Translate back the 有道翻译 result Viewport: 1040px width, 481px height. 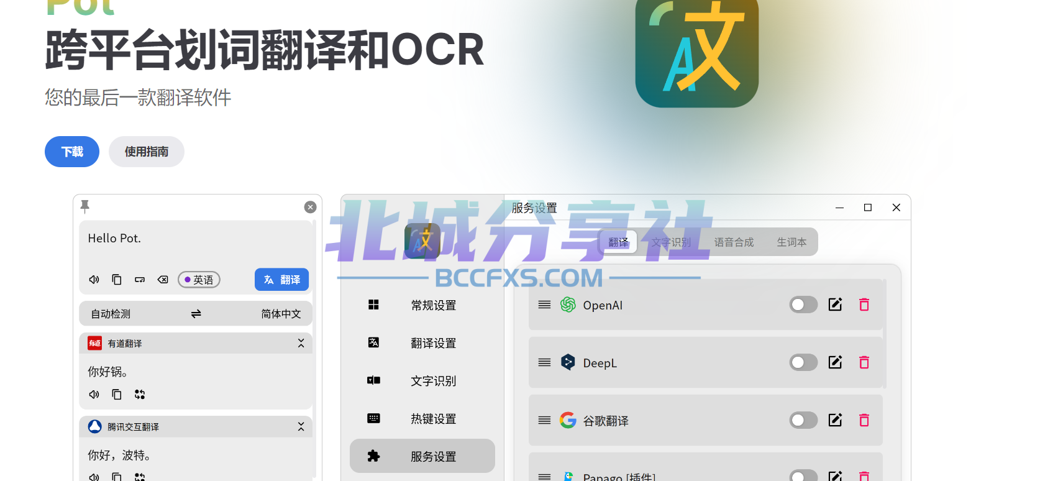pyautogui.click(x=140, y=395)
